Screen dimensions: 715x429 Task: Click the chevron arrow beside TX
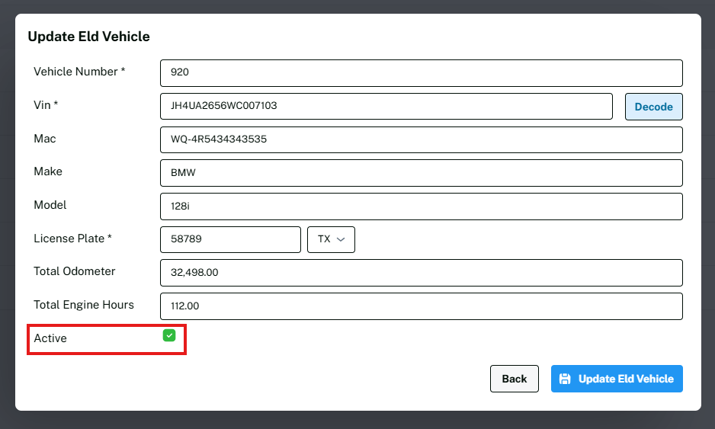(341, 239)
